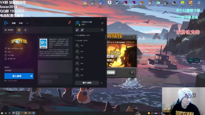
Task: Open the mobile download link
Action: click(10, 59)
